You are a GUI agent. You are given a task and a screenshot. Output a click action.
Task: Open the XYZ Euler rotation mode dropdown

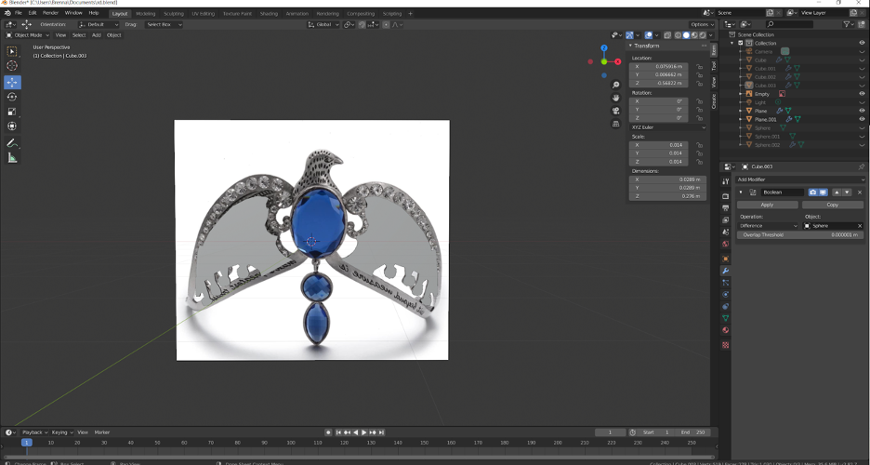tap(668, 127)
